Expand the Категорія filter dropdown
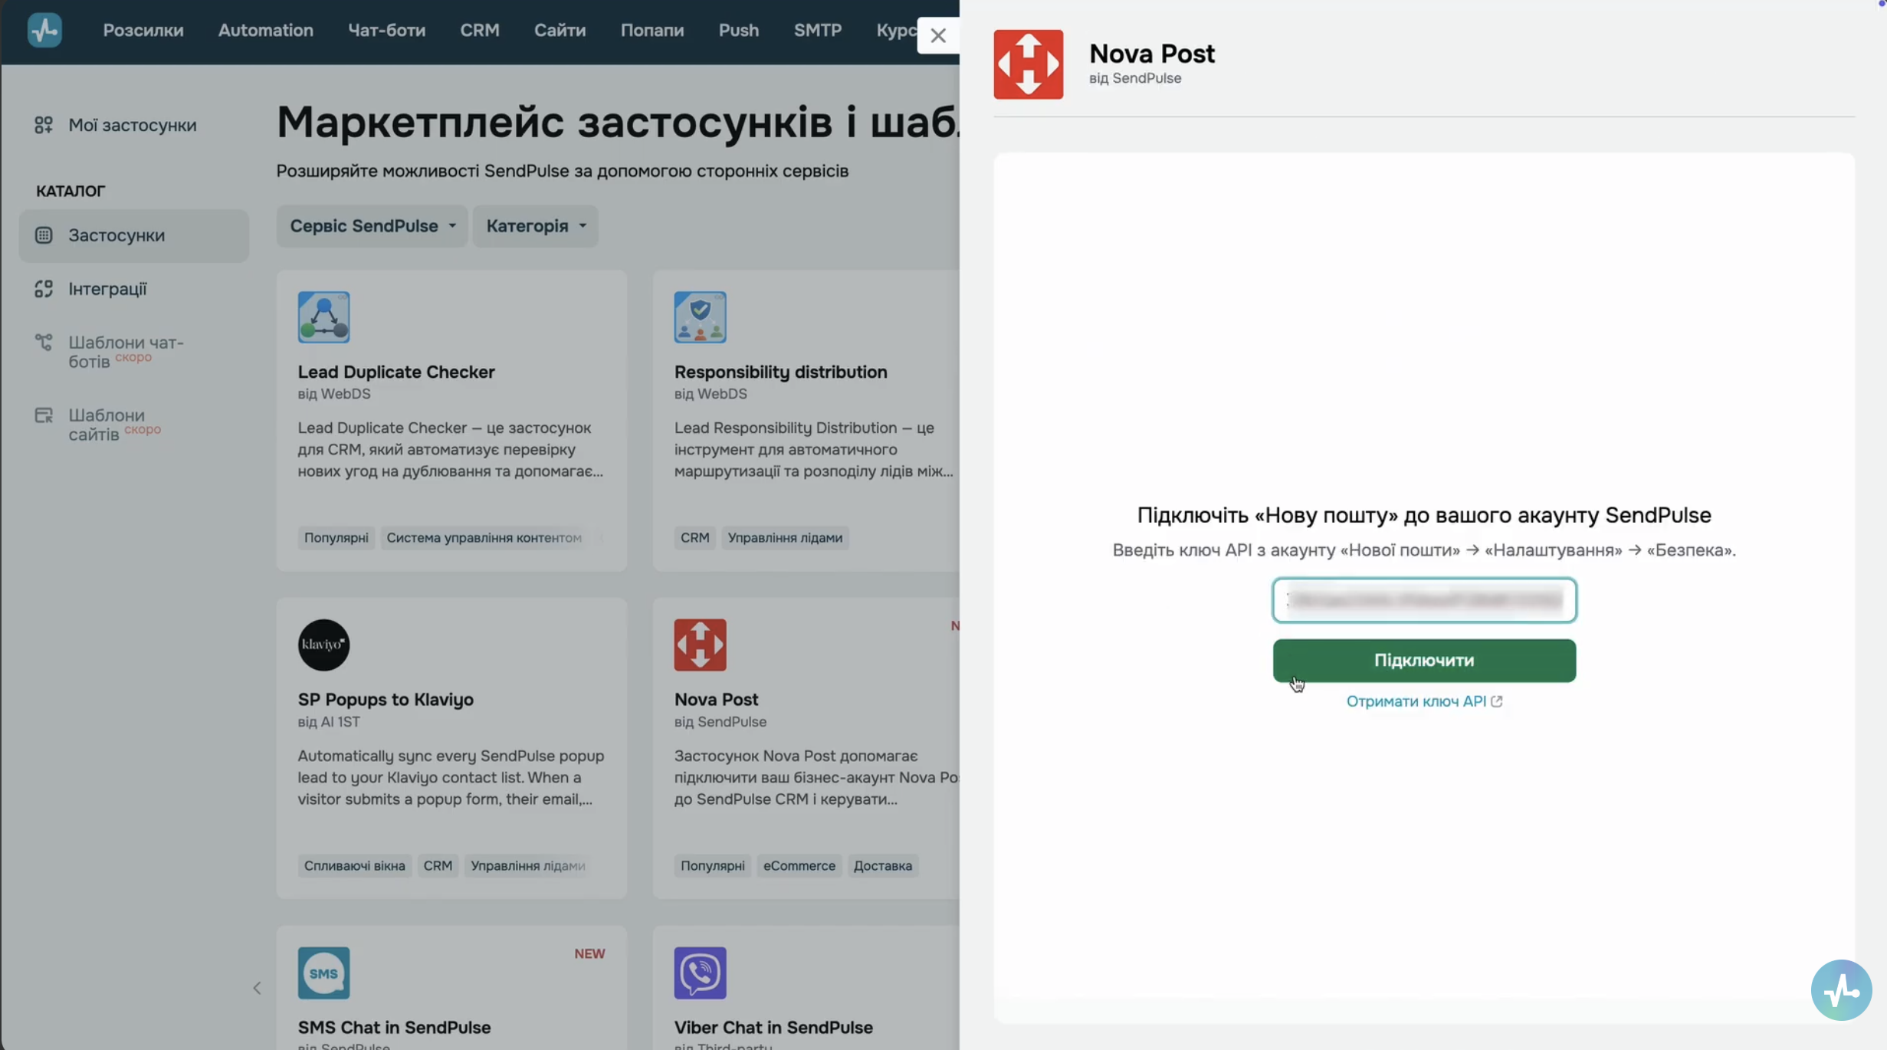This screenshot has height=1050, width=1887. coord(535,226)
